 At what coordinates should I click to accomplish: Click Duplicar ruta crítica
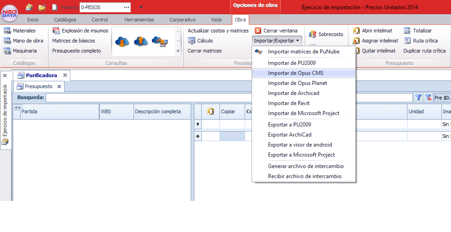pos(424,51)
